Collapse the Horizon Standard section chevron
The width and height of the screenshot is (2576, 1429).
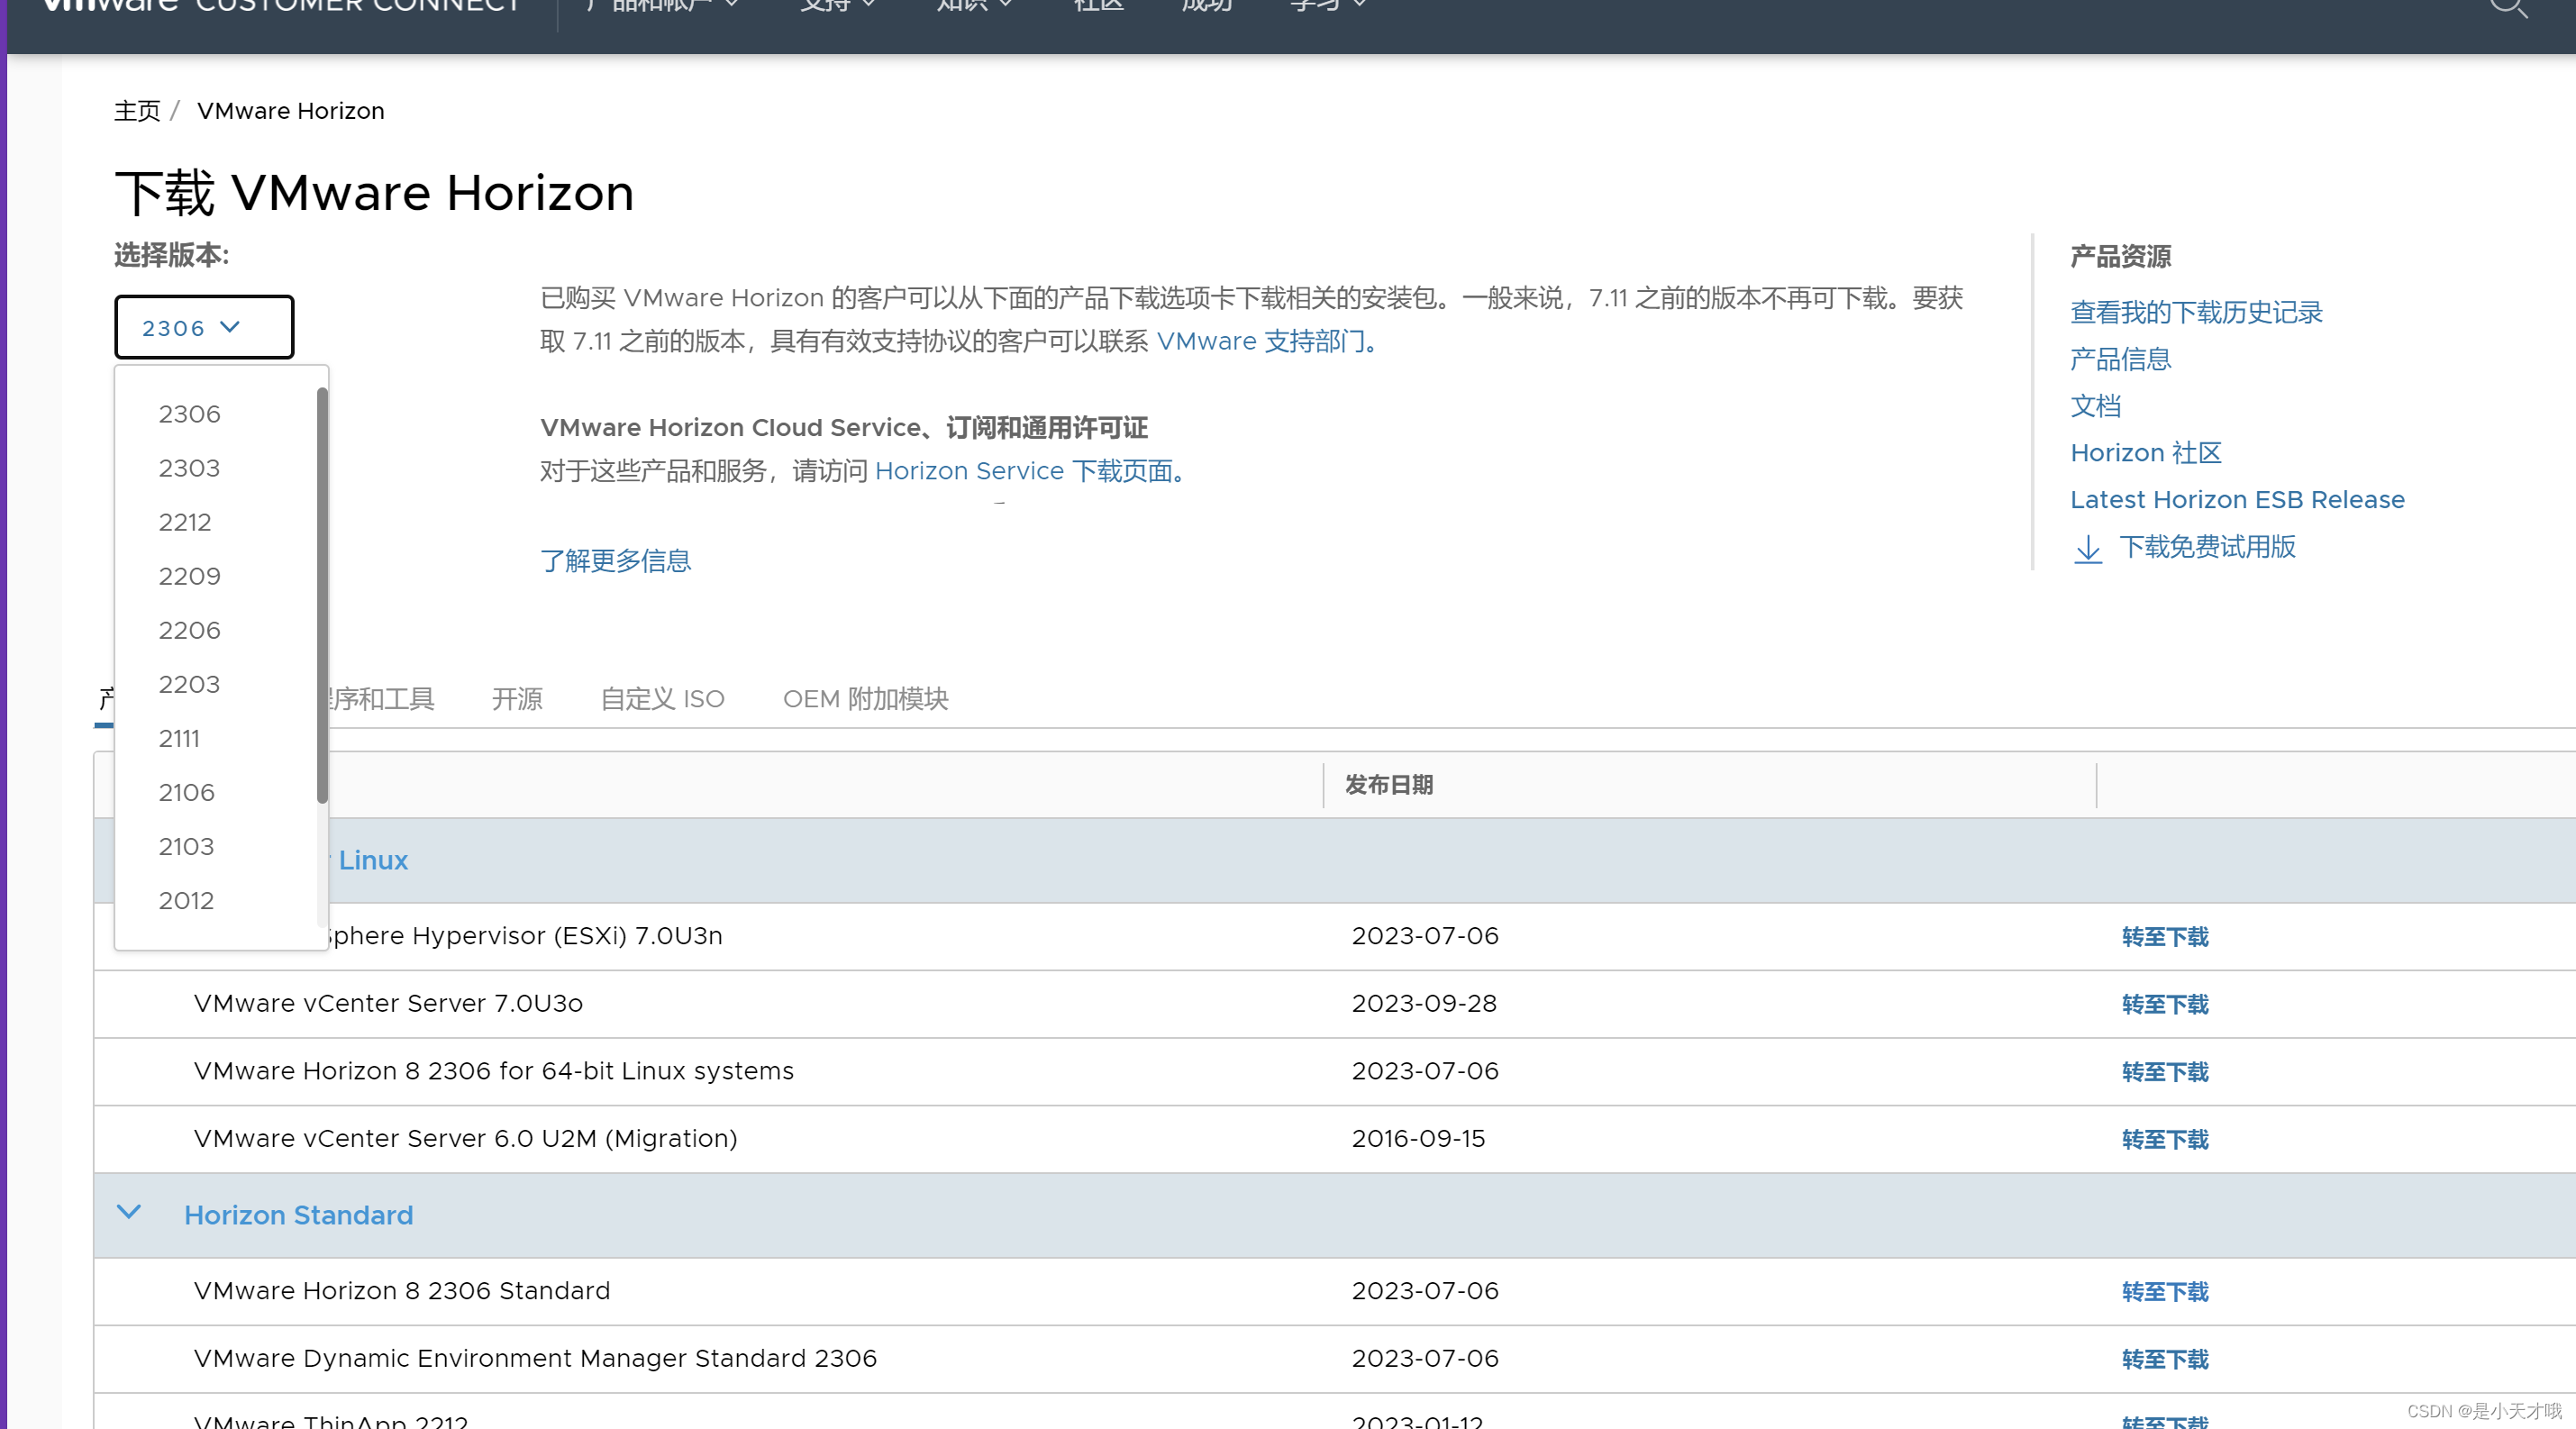(x=129, y=1213)
